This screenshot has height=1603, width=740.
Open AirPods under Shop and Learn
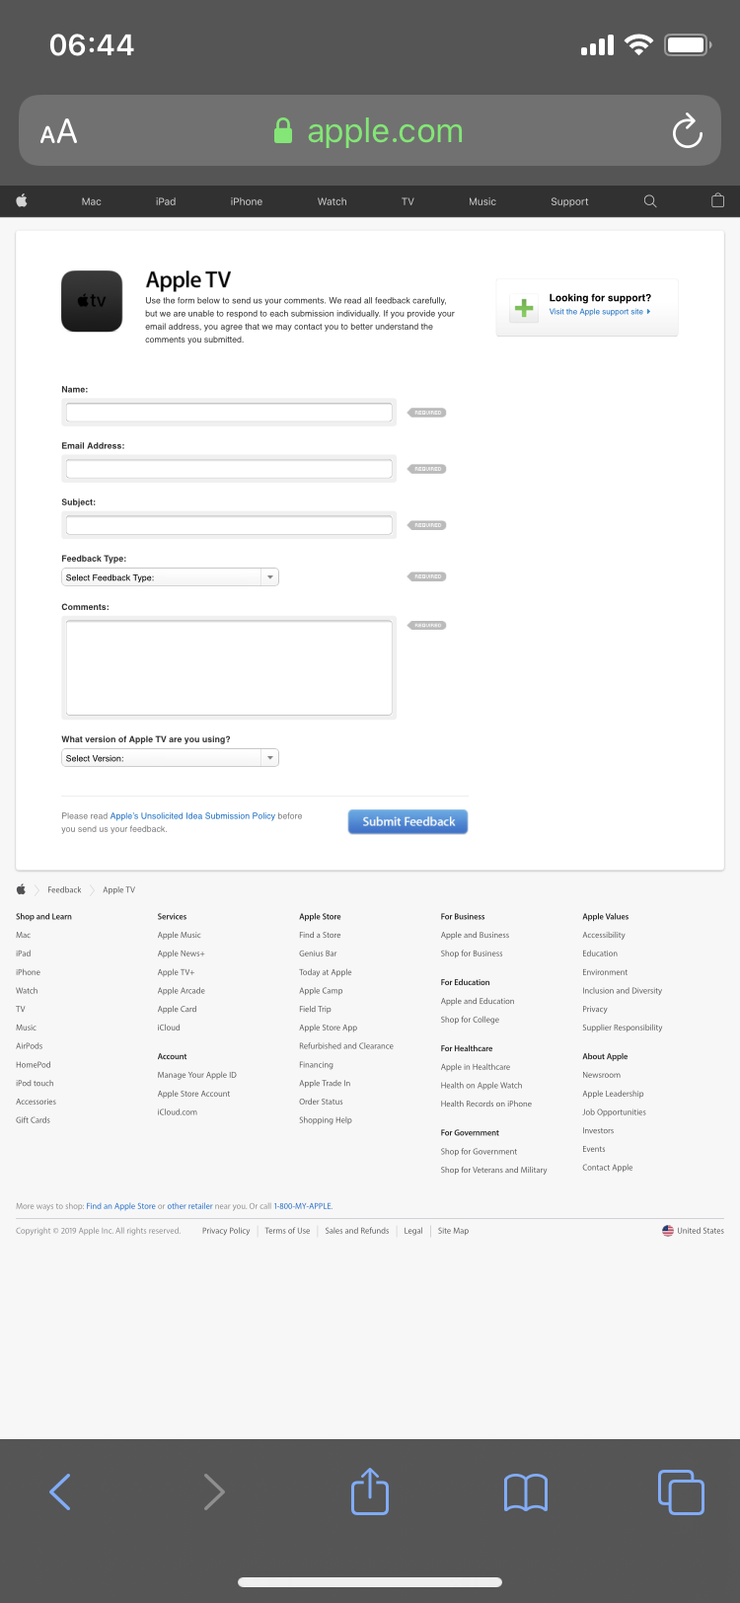tap(29, 1046)
